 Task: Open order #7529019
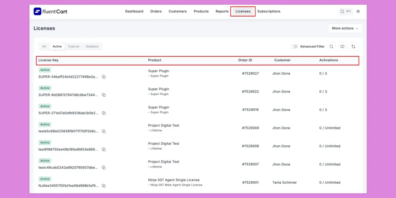pos(251,110)
